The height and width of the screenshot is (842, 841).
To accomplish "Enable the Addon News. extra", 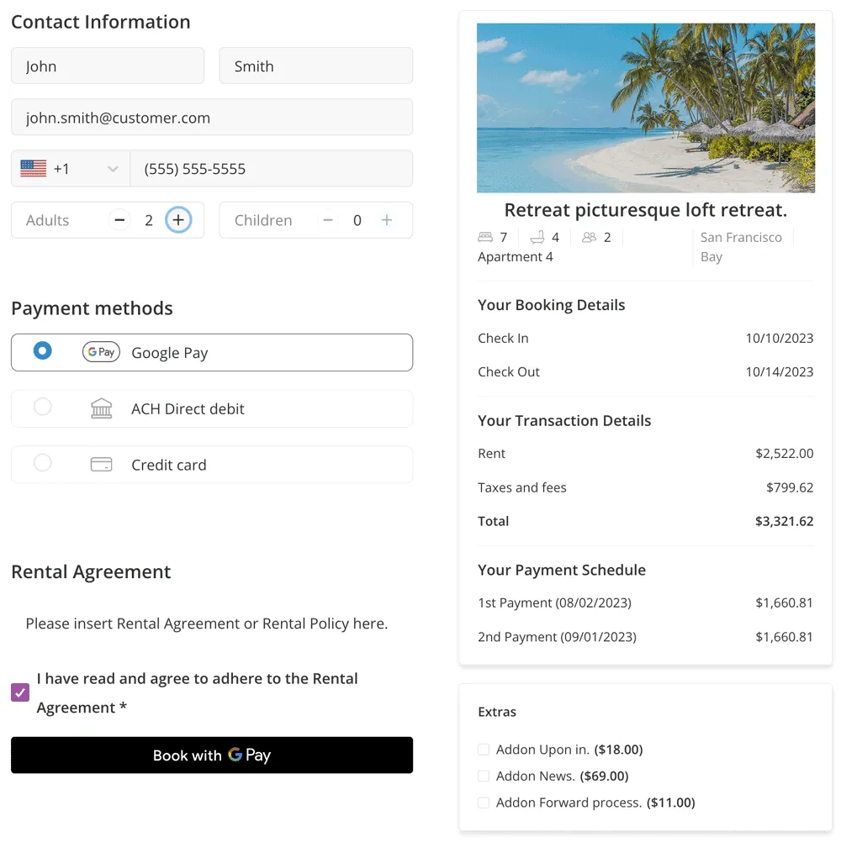I will coord(484,776).
